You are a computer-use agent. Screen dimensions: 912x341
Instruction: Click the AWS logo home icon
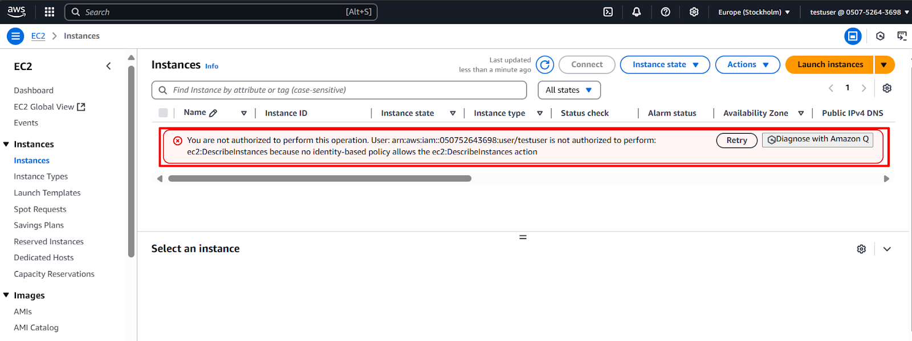click(17, 11)
